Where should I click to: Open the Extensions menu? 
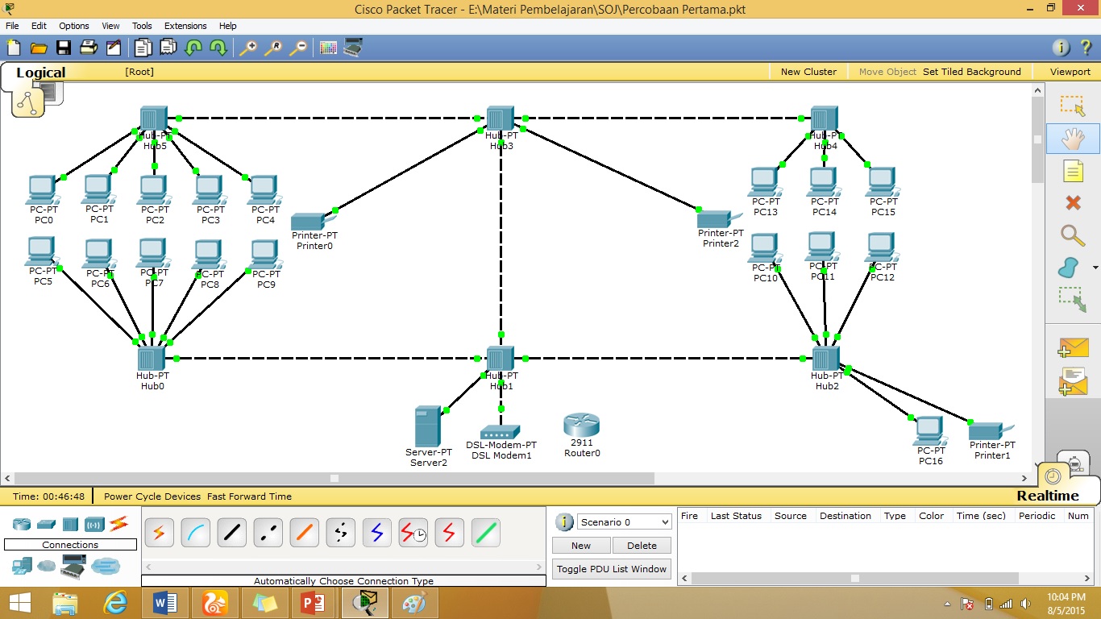185,25
